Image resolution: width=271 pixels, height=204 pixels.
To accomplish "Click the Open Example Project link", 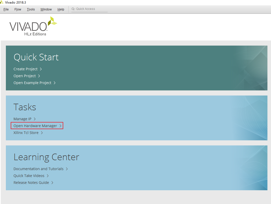I will pos(32,83).
